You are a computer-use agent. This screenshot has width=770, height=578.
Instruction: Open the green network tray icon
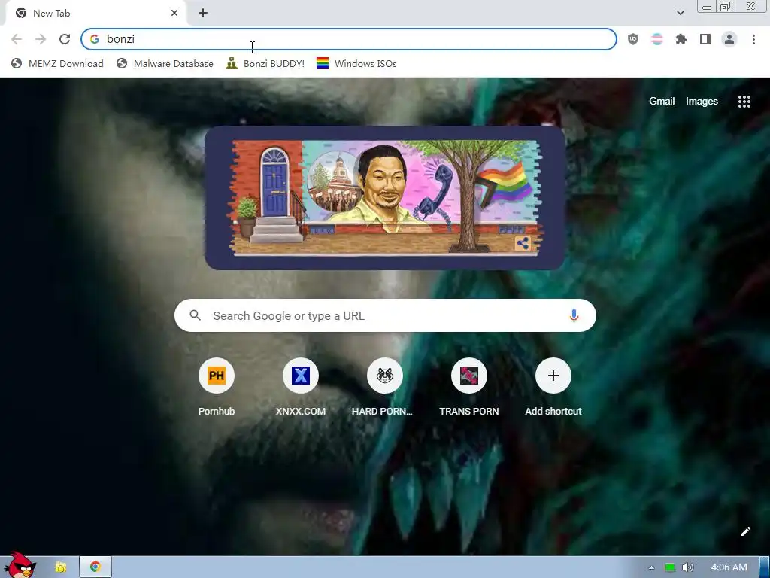coord(669,567)
